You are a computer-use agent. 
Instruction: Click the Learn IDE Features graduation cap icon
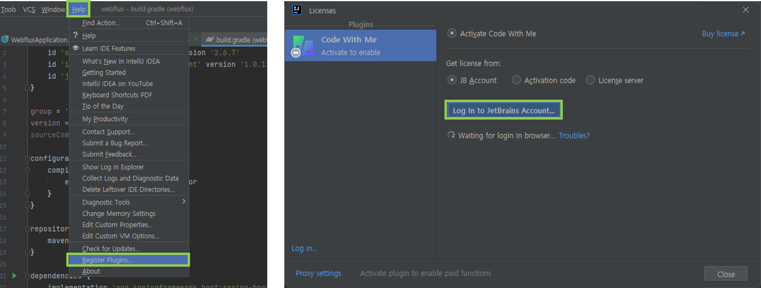pos(76,48)
